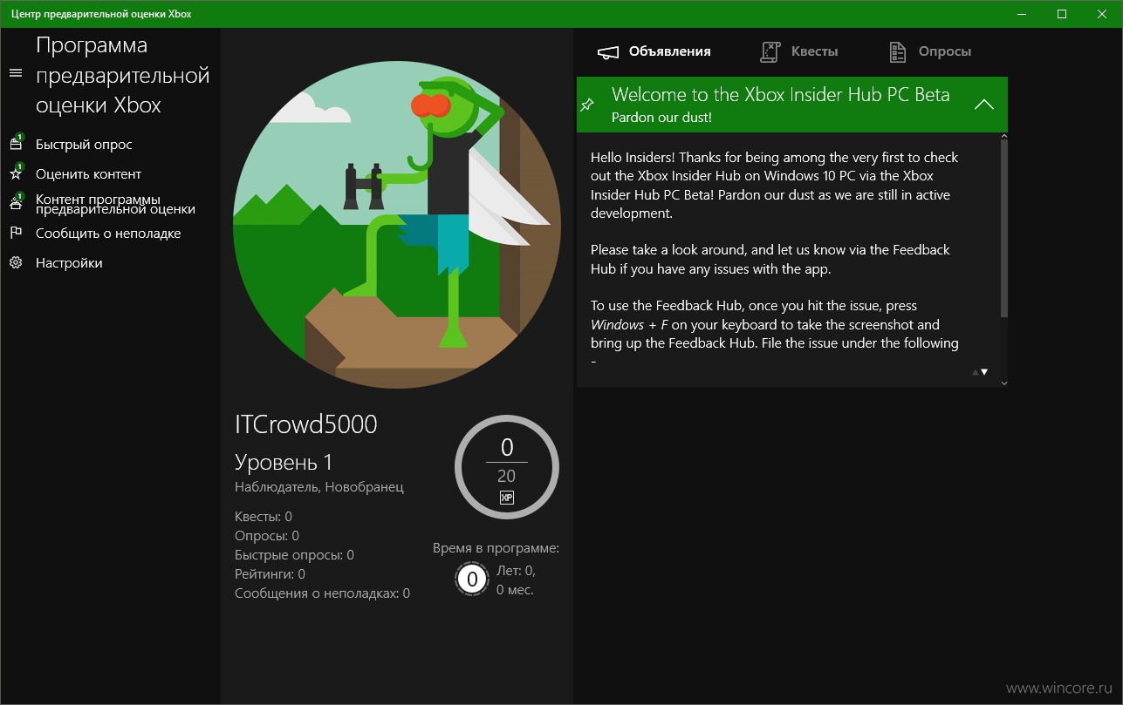This screenshot has height=705, width=1123.
Task: Click the Опросы: 0 stat
Action: pyautogui.click(x=267, y=536)
